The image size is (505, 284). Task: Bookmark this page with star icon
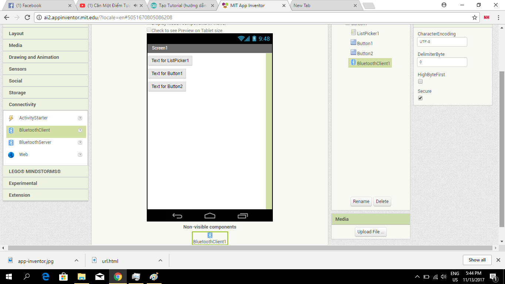(475, 17)
